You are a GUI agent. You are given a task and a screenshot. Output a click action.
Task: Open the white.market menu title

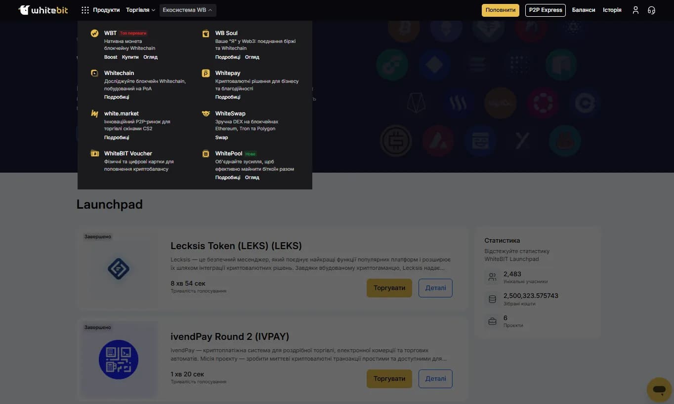[122, 113]
